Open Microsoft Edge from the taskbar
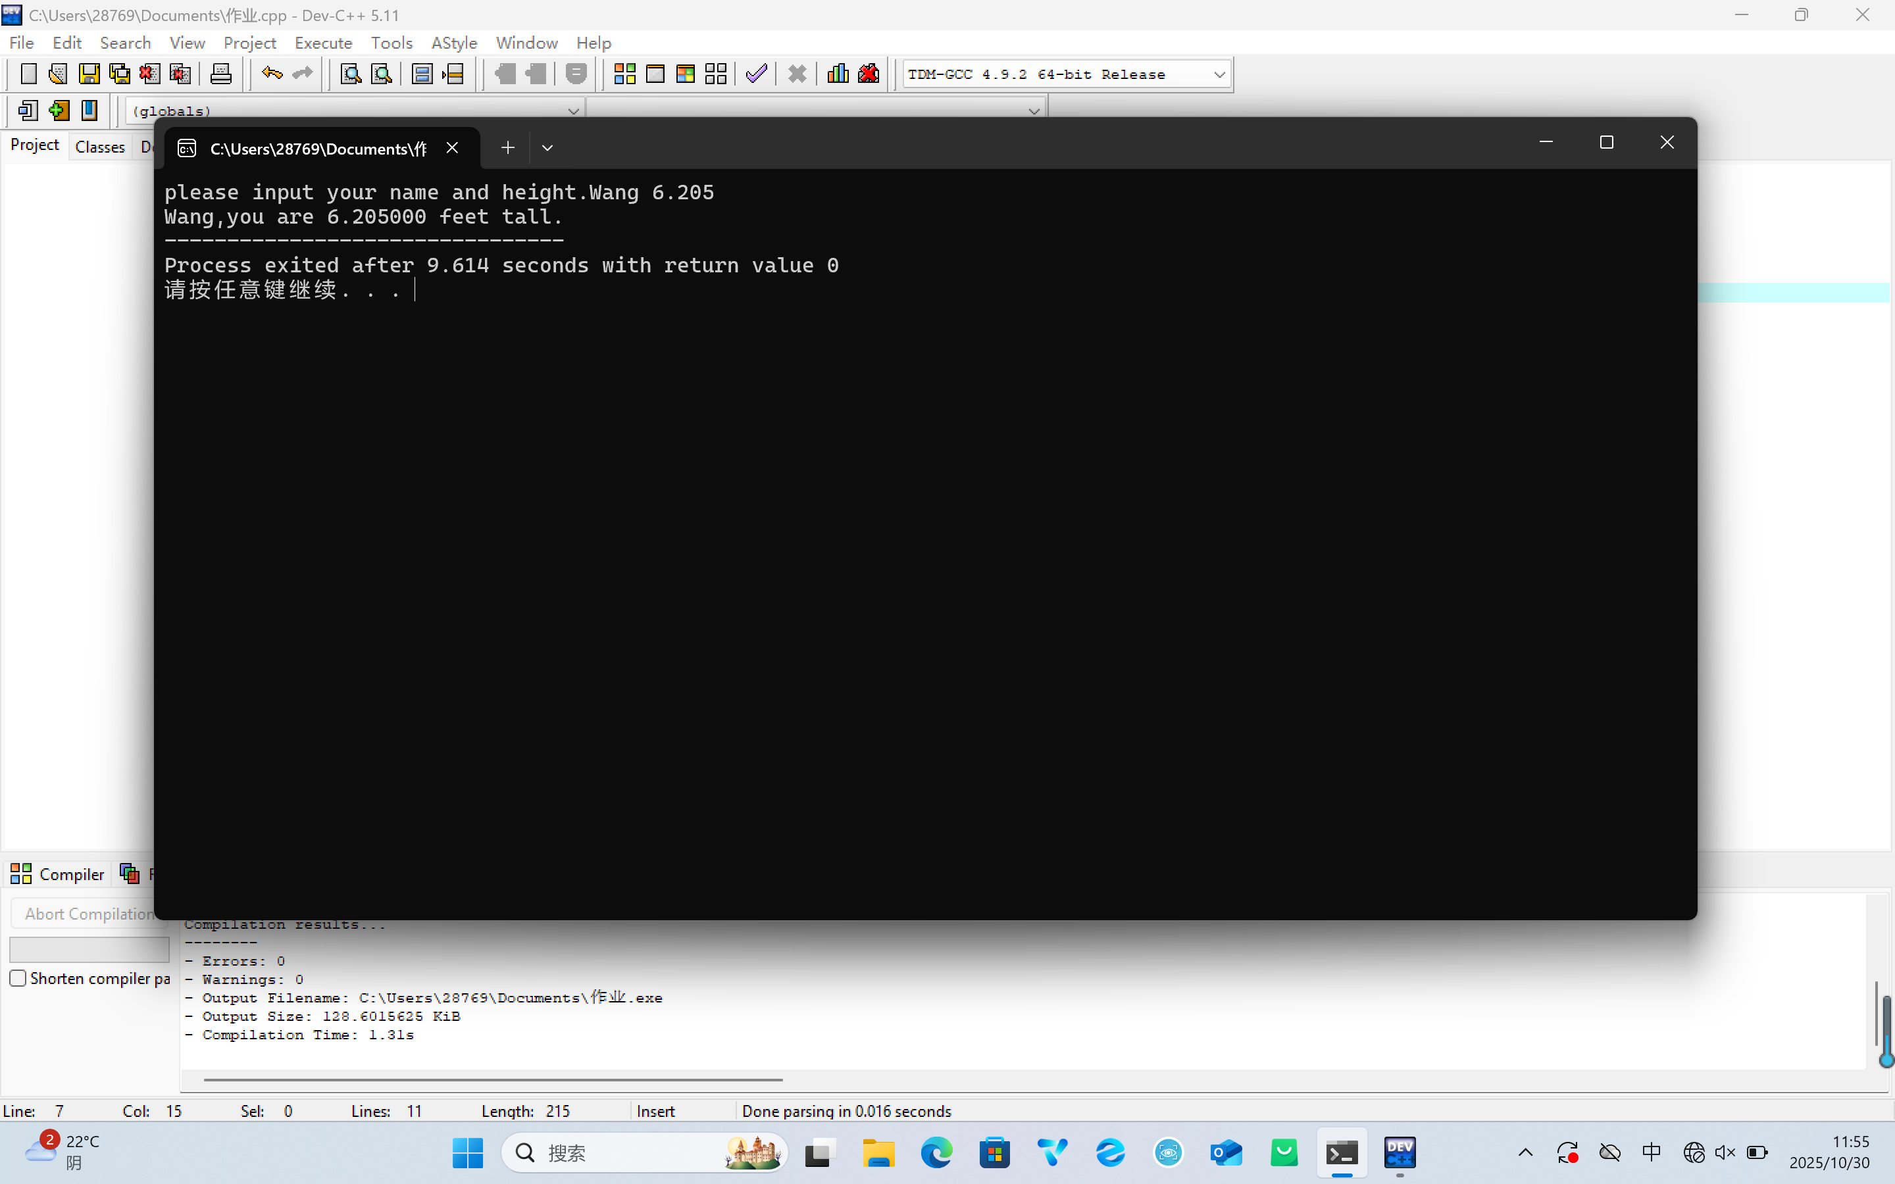Image resolution: width=1895 pixels, height=1184 pixels. 936,1152
